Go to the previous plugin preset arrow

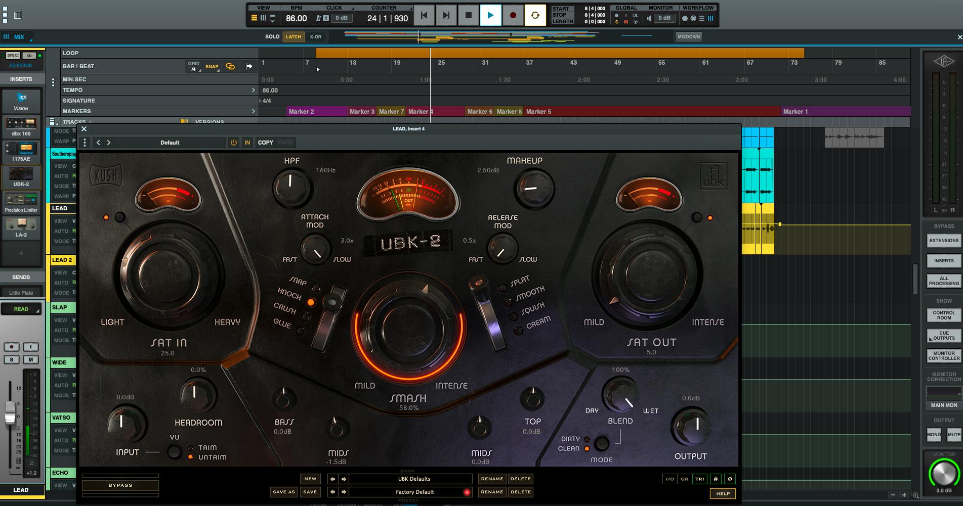tap(98, 143)
